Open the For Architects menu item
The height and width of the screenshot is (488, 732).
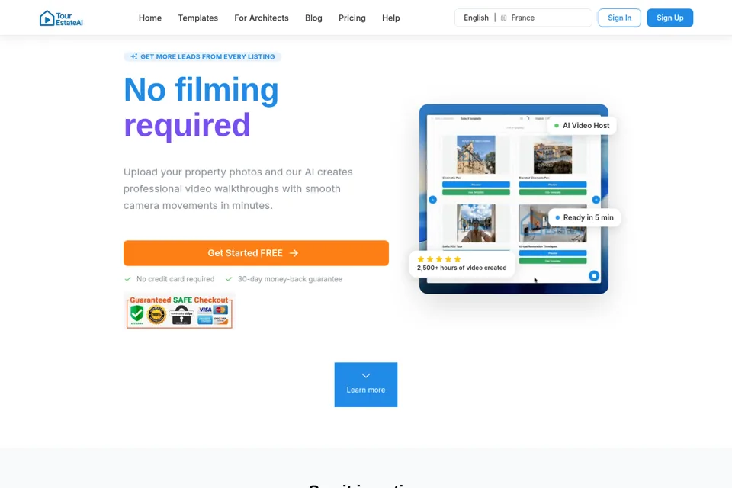262,18
